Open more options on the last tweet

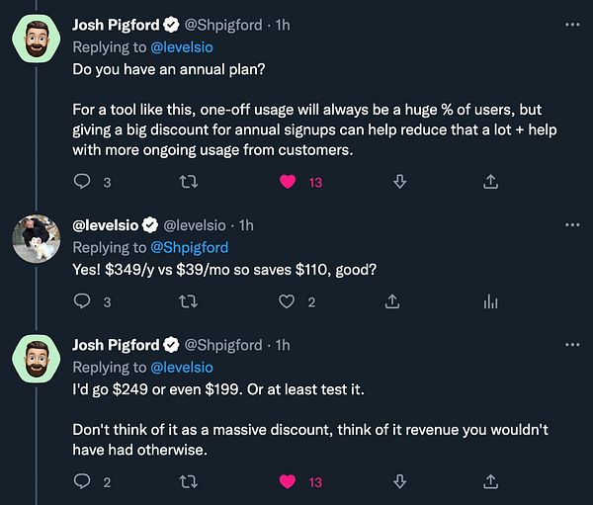pyautogui.click(x=572, y=345)
